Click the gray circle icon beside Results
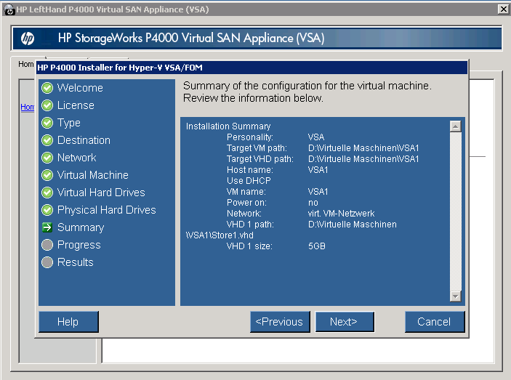The image size is (511, 380). (47, 262)
